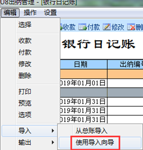This screenshot has height=150, width=143.
Task: Choose 打印 in the edit menu
Action: [x=25, y=92]
